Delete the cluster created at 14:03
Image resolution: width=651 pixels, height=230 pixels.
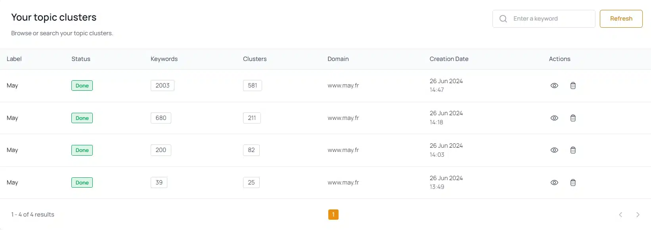coord(573,150)
